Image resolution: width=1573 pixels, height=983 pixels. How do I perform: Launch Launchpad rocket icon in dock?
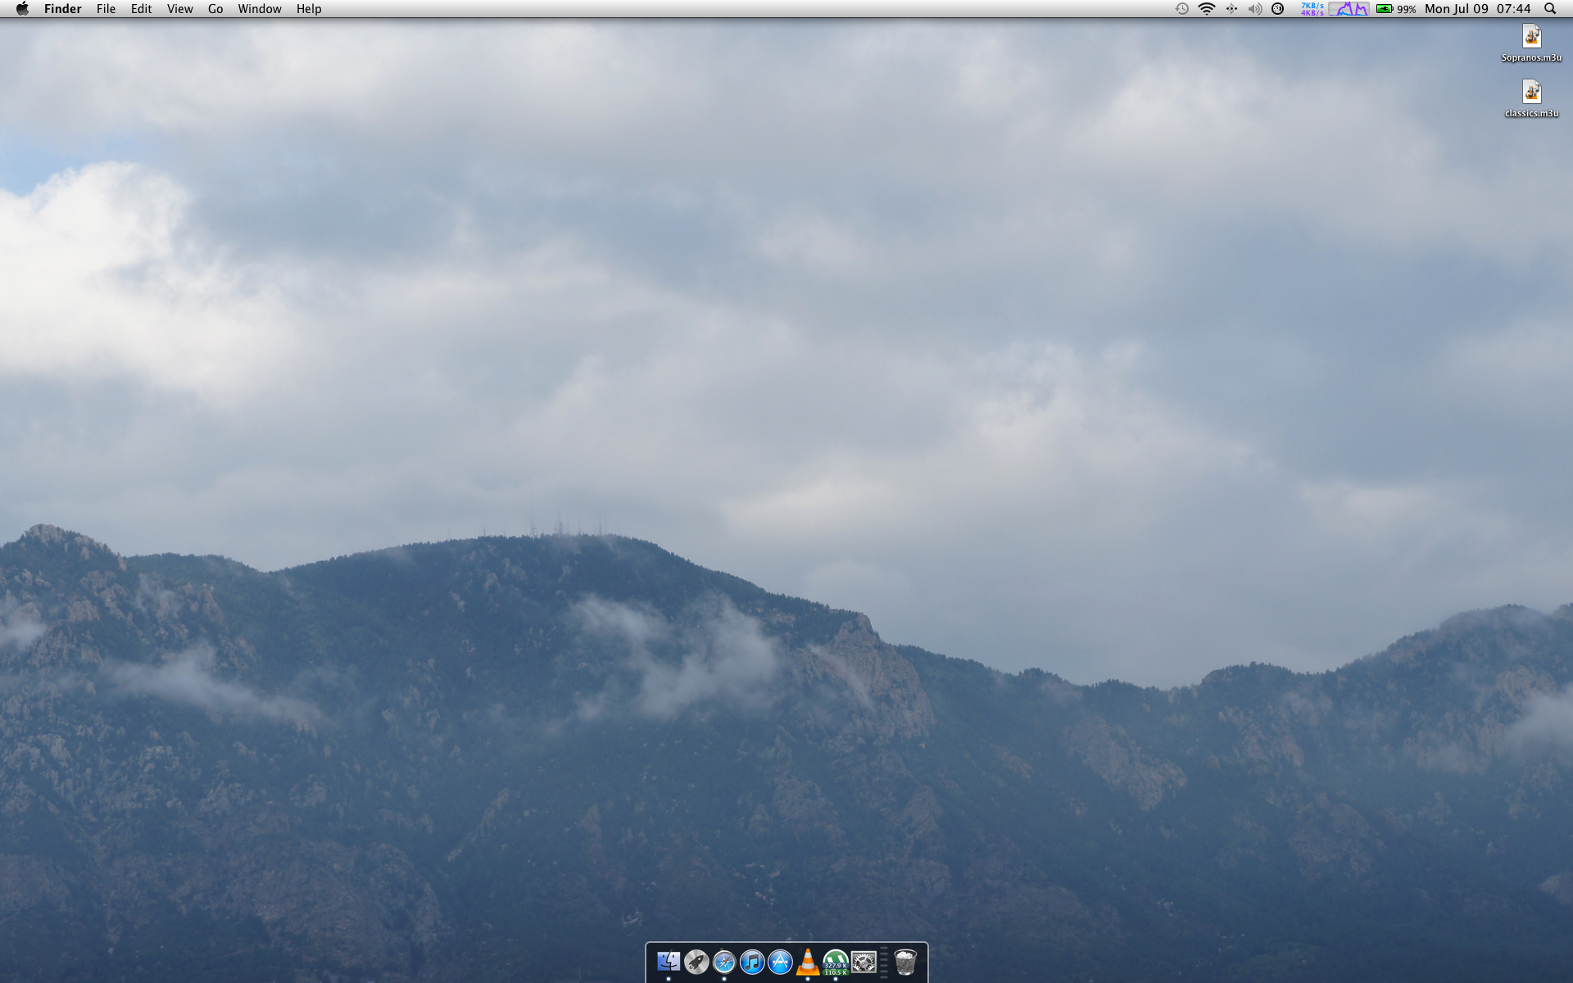[696, 961]
